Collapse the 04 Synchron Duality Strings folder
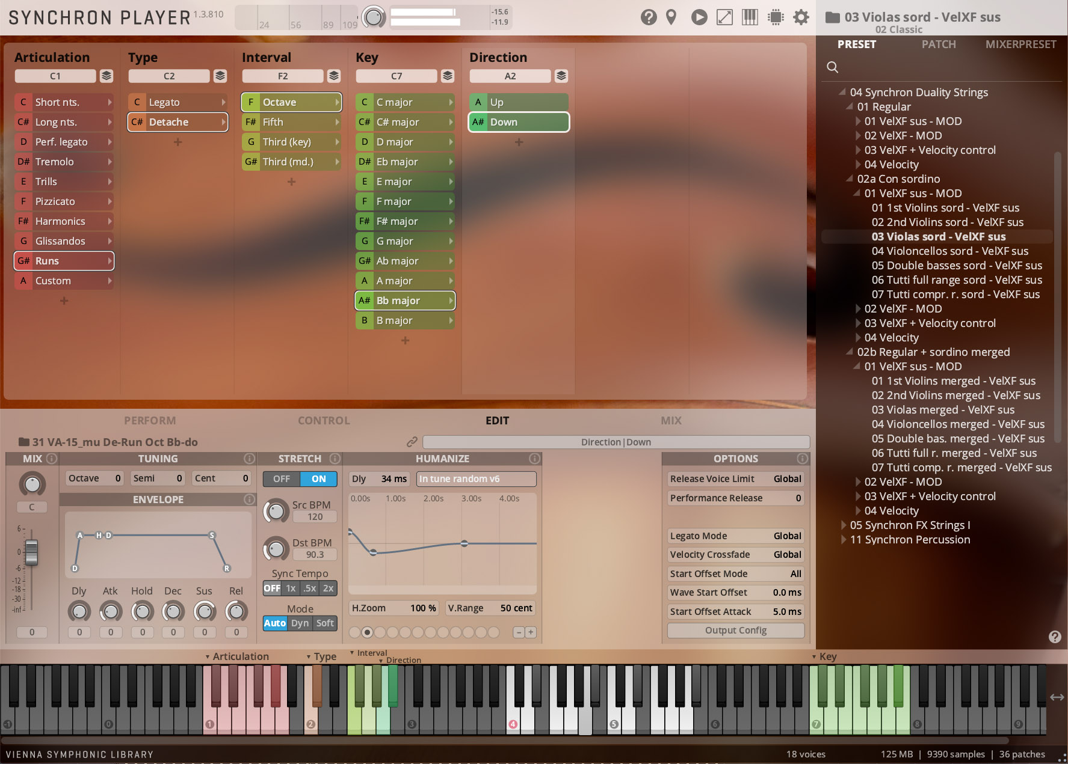 842,92
